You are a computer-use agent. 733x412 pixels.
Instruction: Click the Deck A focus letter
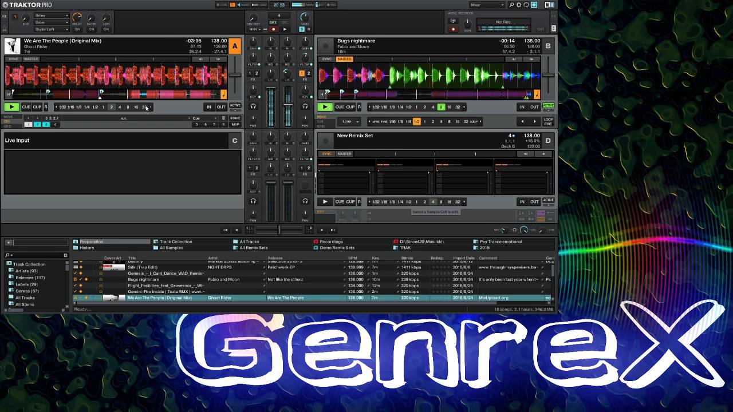[x=234, y=46]
